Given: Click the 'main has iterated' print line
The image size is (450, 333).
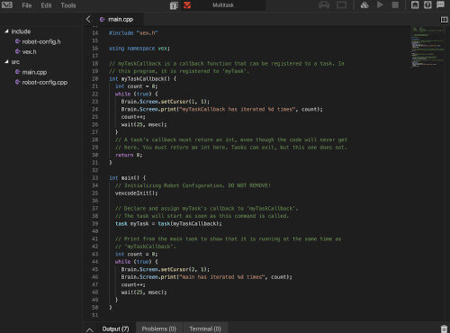Looking at the screenshot, I should point(206,277).
